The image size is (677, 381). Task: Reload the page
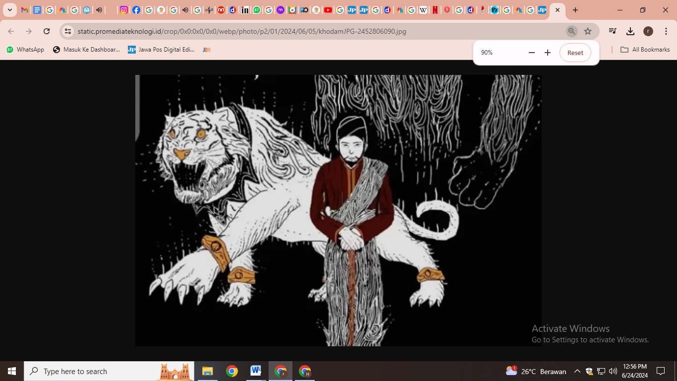click(47, 31)
